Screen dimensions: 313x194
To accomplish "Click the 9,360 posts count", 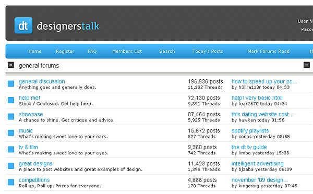I will point(202,147).
